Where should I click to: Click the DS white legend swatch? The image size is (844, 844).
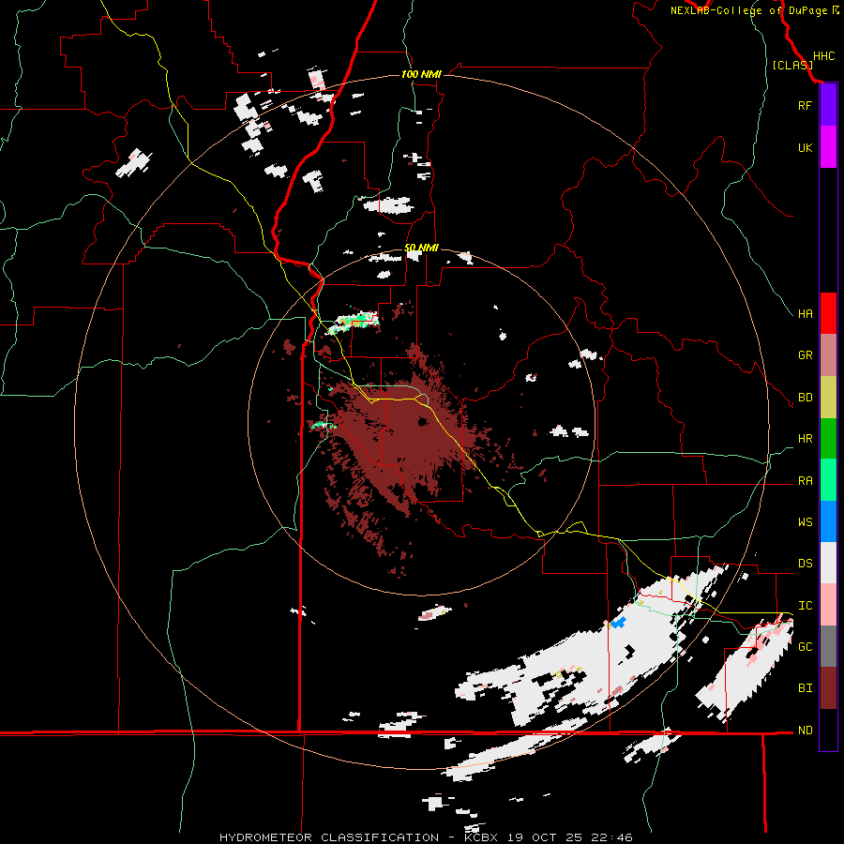tap(828, 563)
